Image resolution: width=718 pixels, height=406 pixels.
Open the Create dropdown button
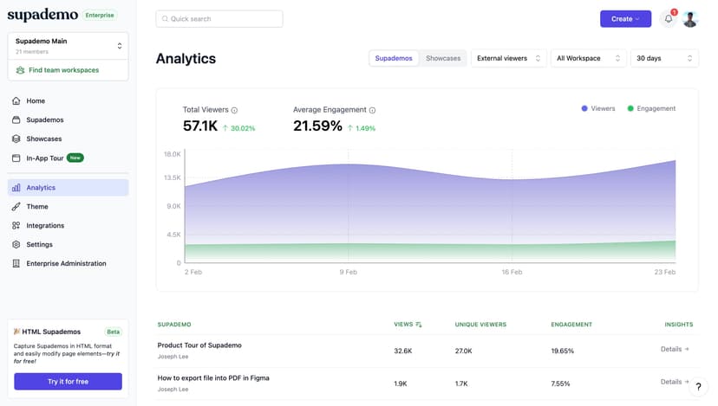coord(625,19)
